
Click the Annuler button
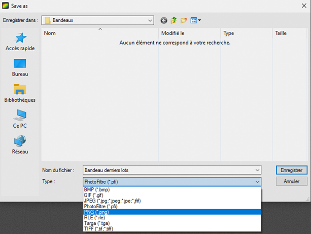click(x=291, y=181)
